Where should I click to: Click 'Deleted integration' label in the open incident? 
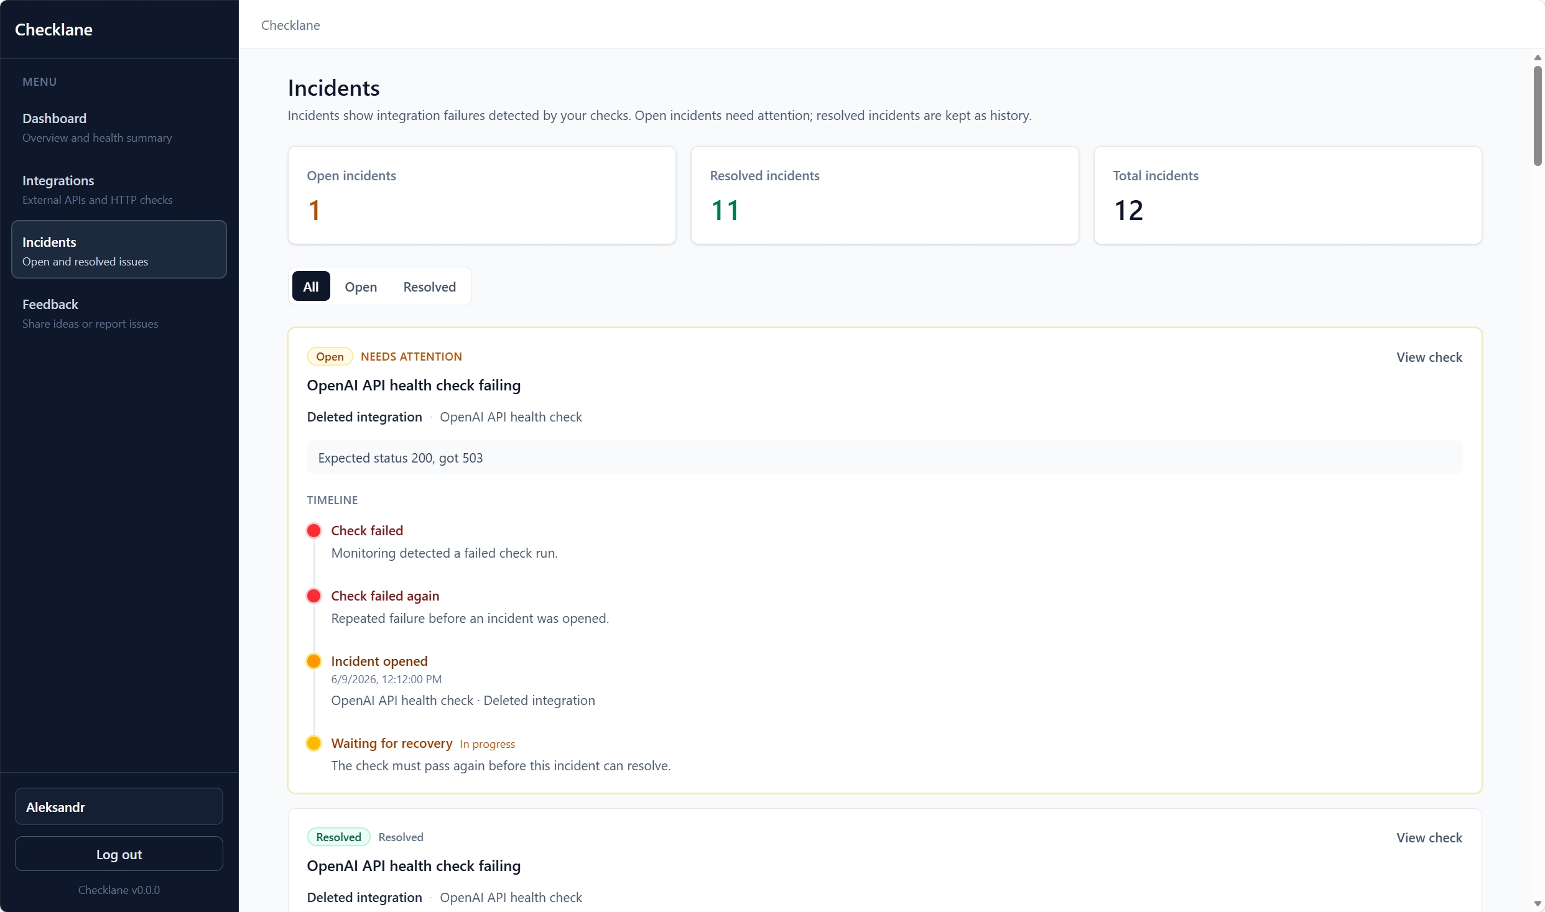[364, 417]
